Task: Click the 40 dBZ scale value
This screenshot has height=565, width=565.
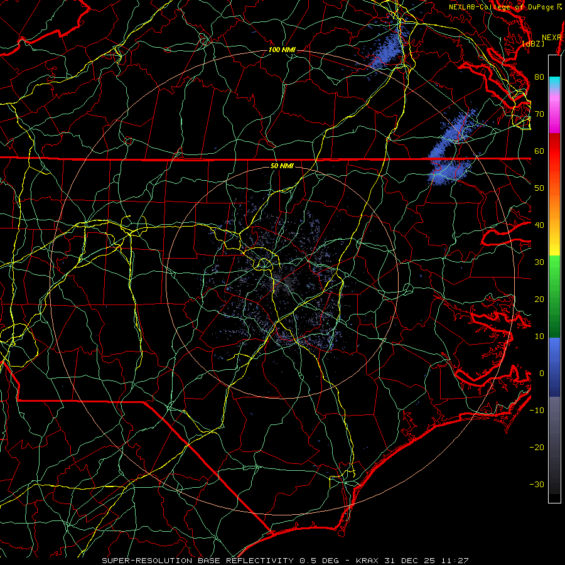Action: coord(539,225)
